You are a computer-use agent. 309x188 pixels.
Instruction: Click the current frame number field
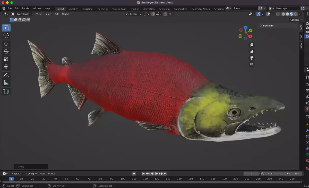point(251,174)
